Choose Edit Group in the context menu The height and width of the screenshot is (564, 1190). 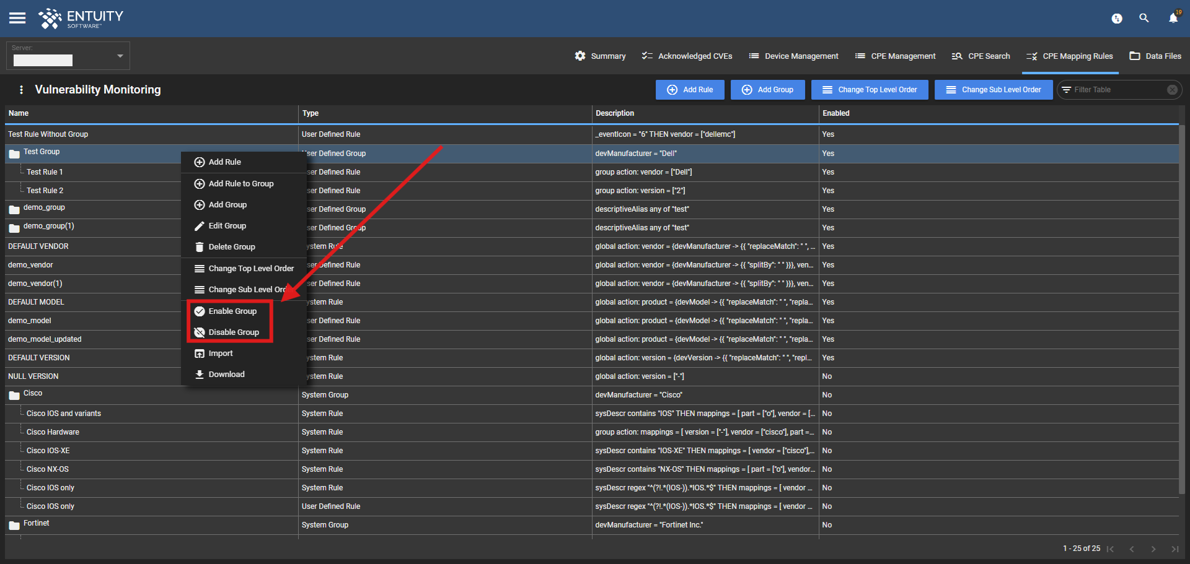tap(244, 226)
